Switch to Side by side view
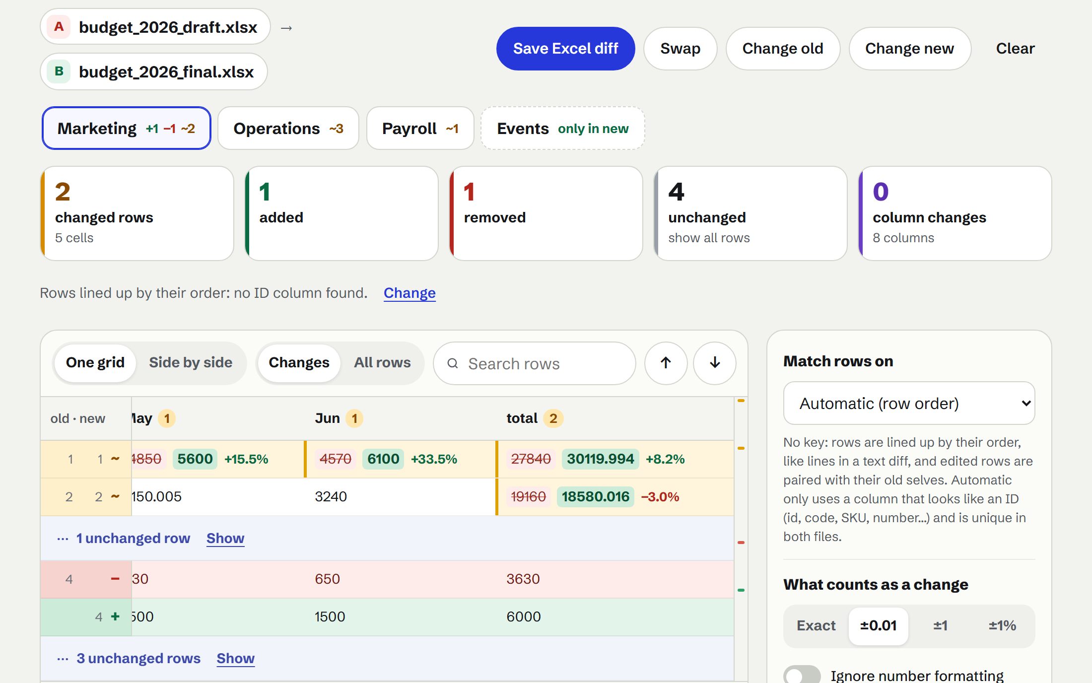The width and height of the screenshot is (1092, 683). coord(191,363)
